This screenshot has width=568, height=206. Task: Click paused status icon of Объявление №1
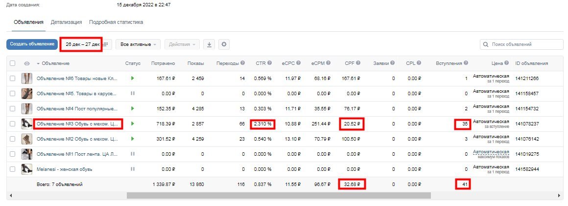133,154
